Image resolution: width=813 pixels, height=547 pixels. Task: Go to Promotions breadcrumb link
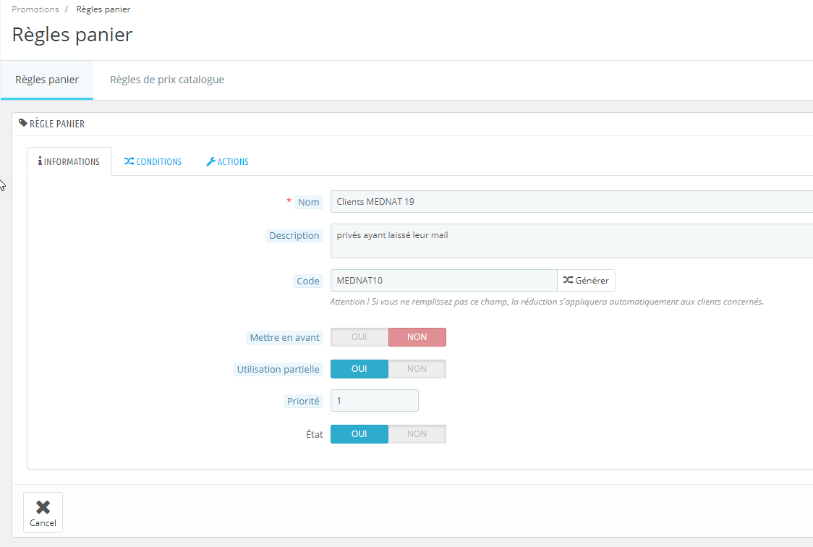coord(35,9)
